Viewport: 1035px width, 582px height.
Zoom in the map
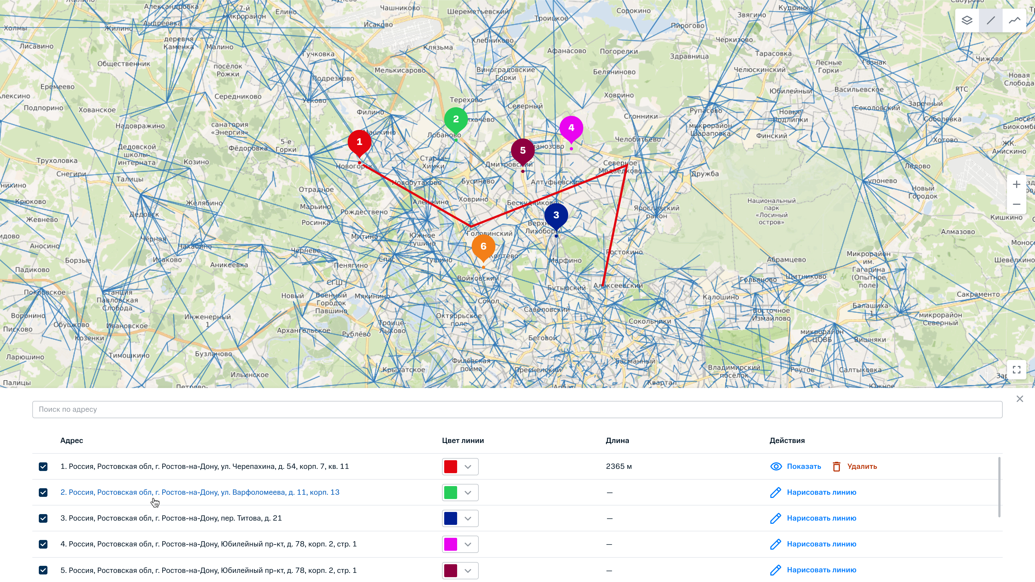coord(1016,184)
